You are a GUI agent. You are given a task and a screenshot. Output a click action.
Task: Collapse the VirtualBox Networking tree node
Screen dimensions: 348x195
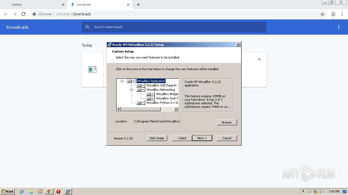(x=132, y=90)
